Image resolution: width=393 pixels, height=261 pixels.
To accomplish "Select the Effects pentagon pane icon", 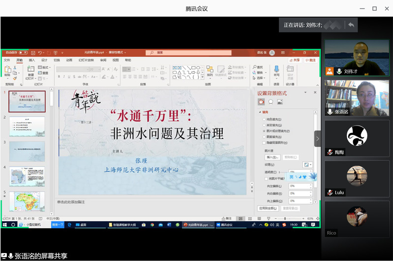I will (x=271, y=102).
